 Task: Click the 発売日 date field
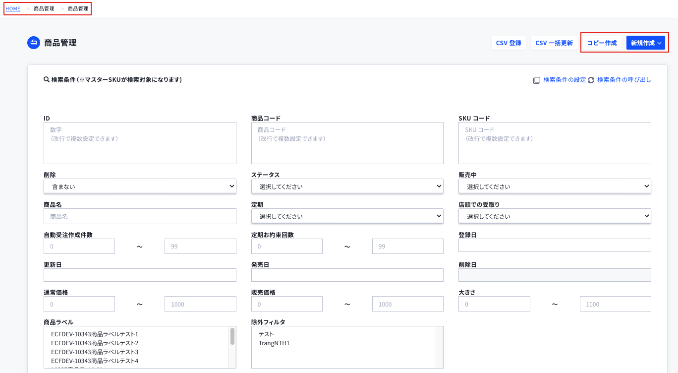click(x=347, y=275)
